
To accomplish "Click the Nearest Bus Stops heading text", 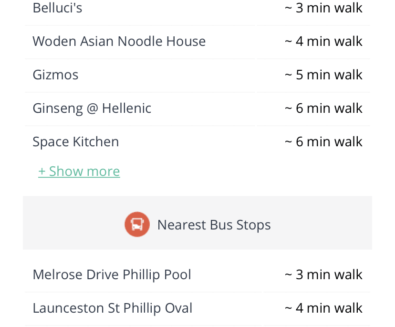I will (214, 225).
